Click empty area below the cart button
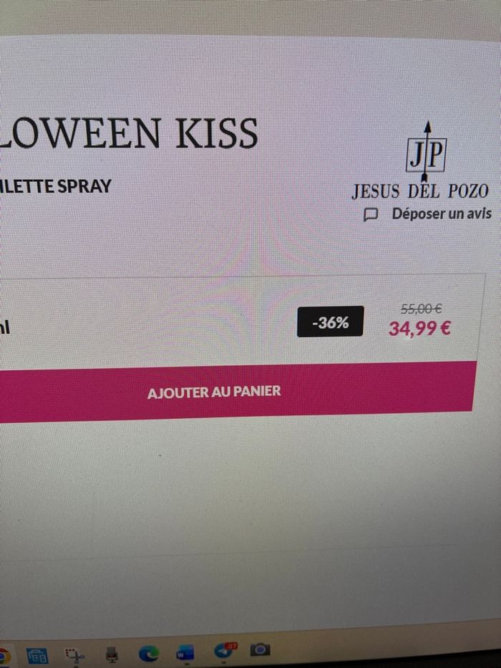 coord(238,490)
